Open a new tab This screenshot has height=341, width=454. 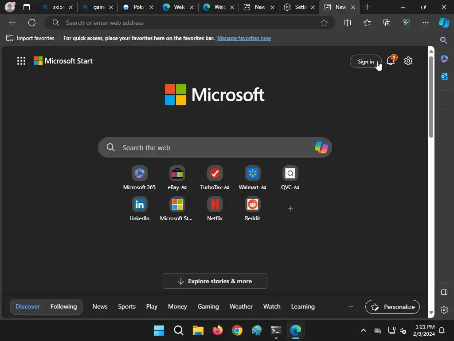368,7
